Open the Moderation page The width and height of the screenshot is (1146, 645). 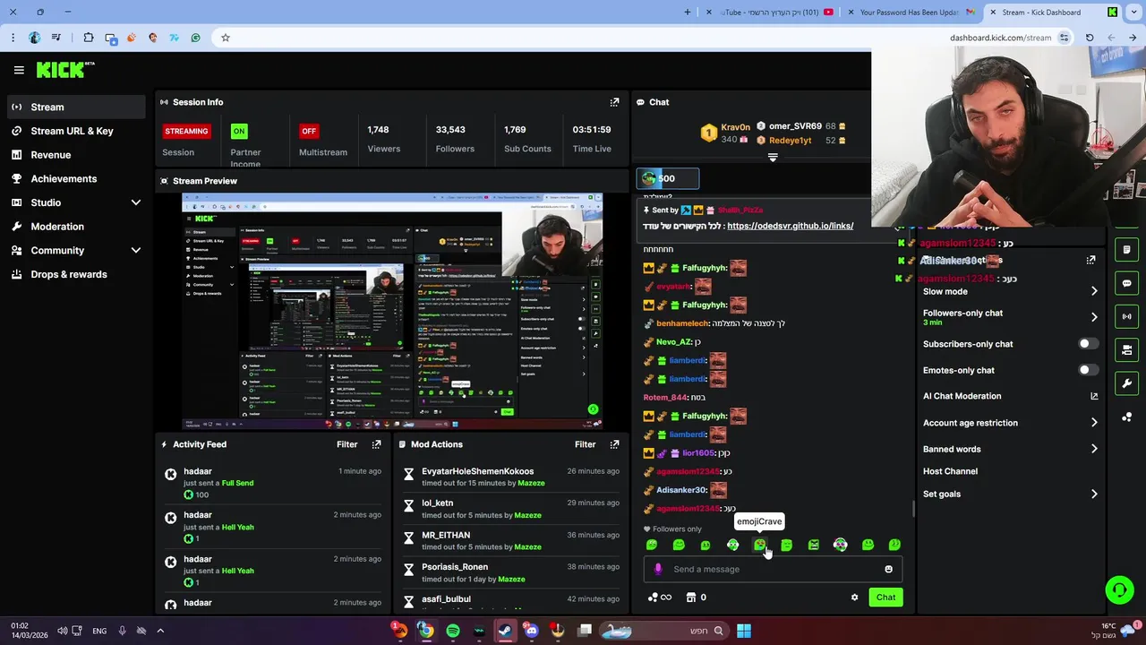[x=76, y=227]
